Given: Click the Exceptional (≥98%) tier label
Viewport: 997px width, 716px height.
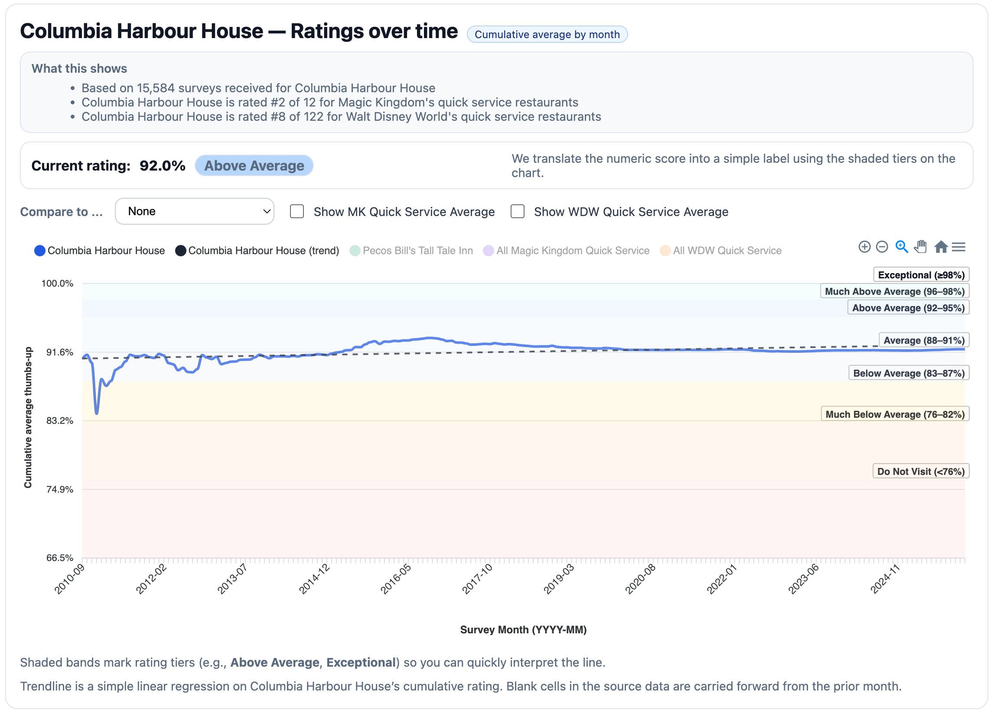Looking at the screenshot, I should coord(921,275).
